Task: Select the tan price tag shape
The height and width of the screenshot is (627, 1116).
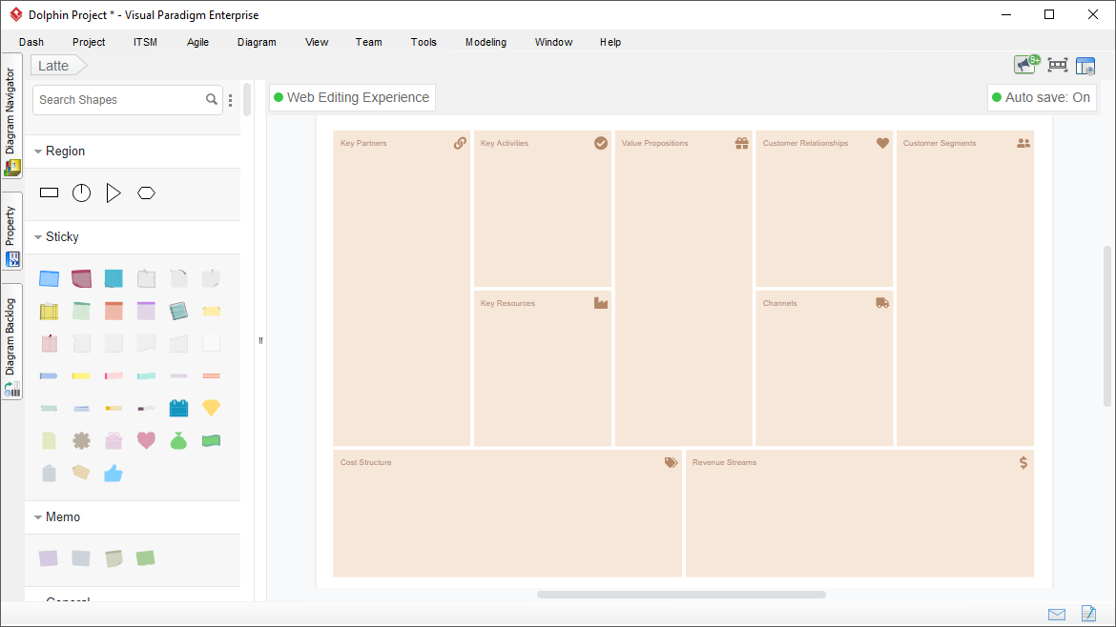Action: (x=81, y=472)
